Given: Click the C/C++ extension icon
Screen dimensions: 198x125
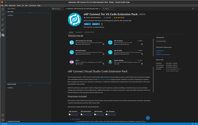Looking at the screenshot, I should point(71,62).
